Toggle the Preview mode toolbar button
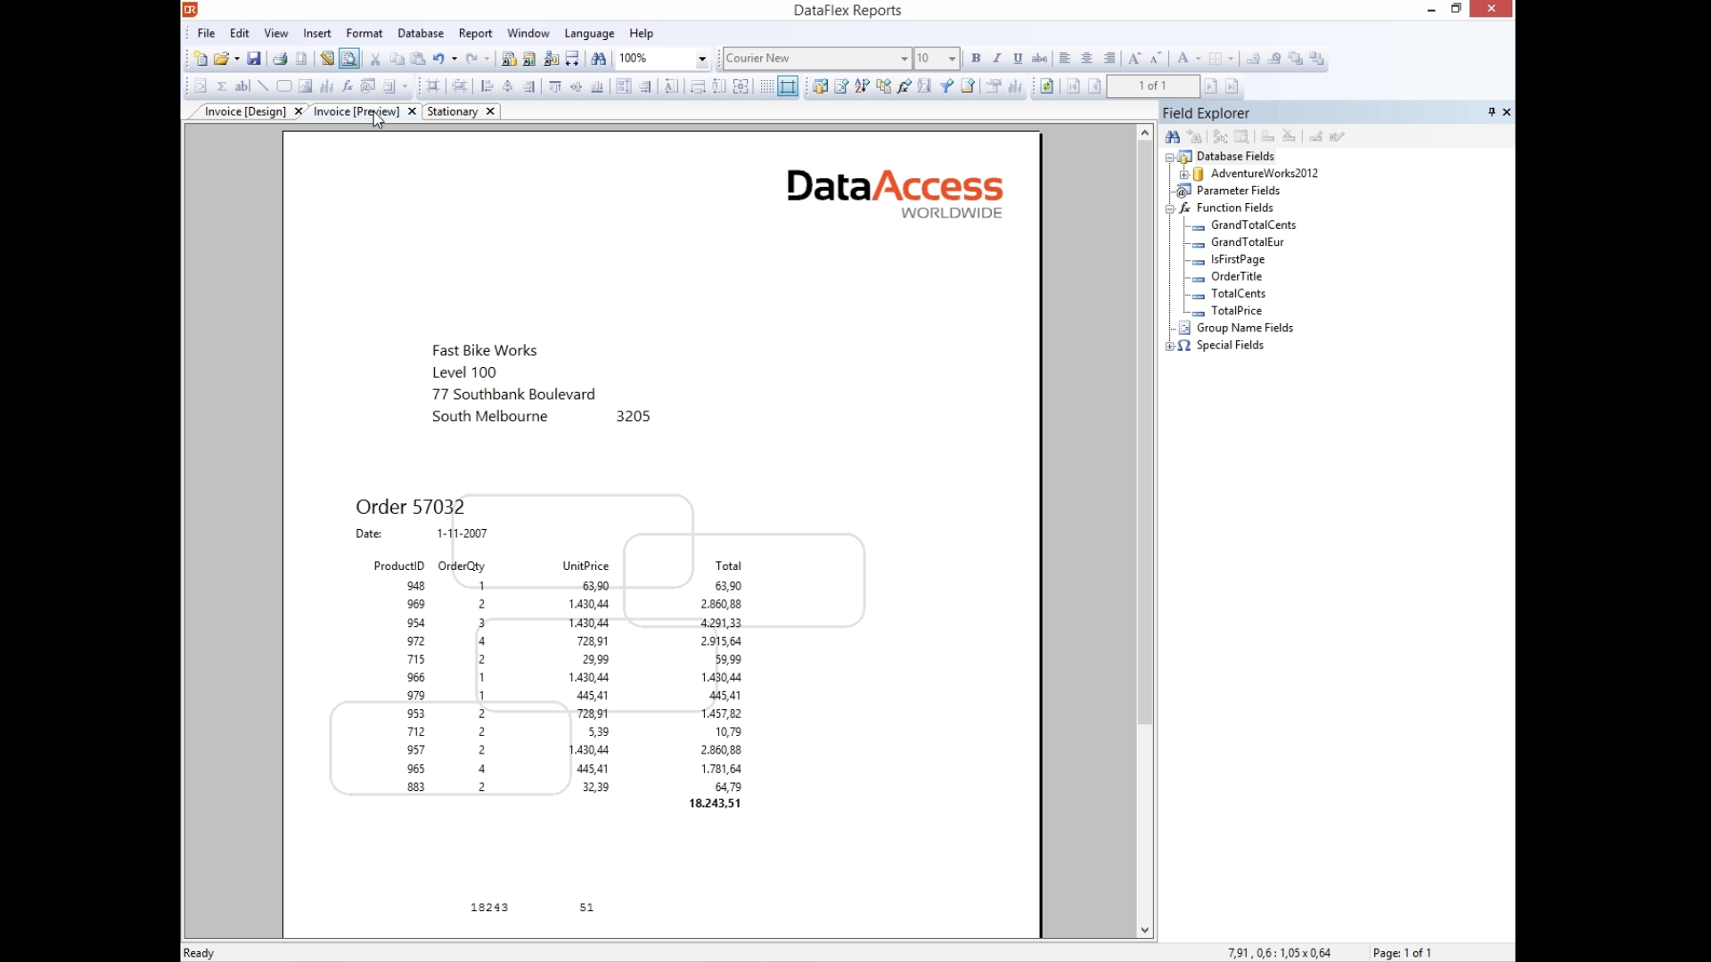 [349, 59]
